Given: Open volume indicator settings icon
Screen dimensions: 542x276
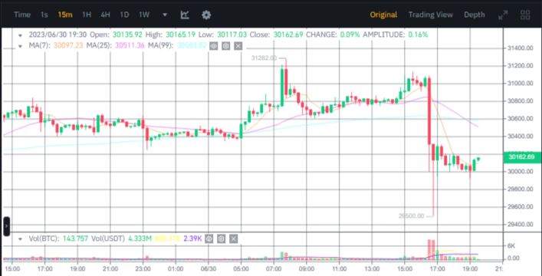Looking at the screenshot, I should 222,238.
